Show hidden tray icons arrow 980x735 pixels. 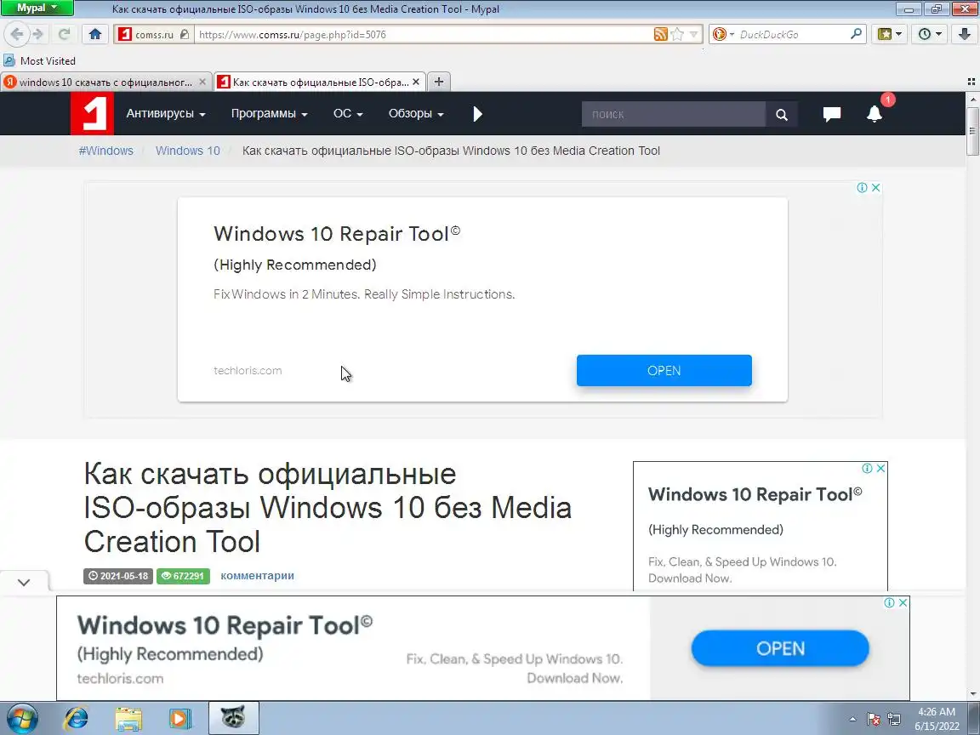[852, 720]
